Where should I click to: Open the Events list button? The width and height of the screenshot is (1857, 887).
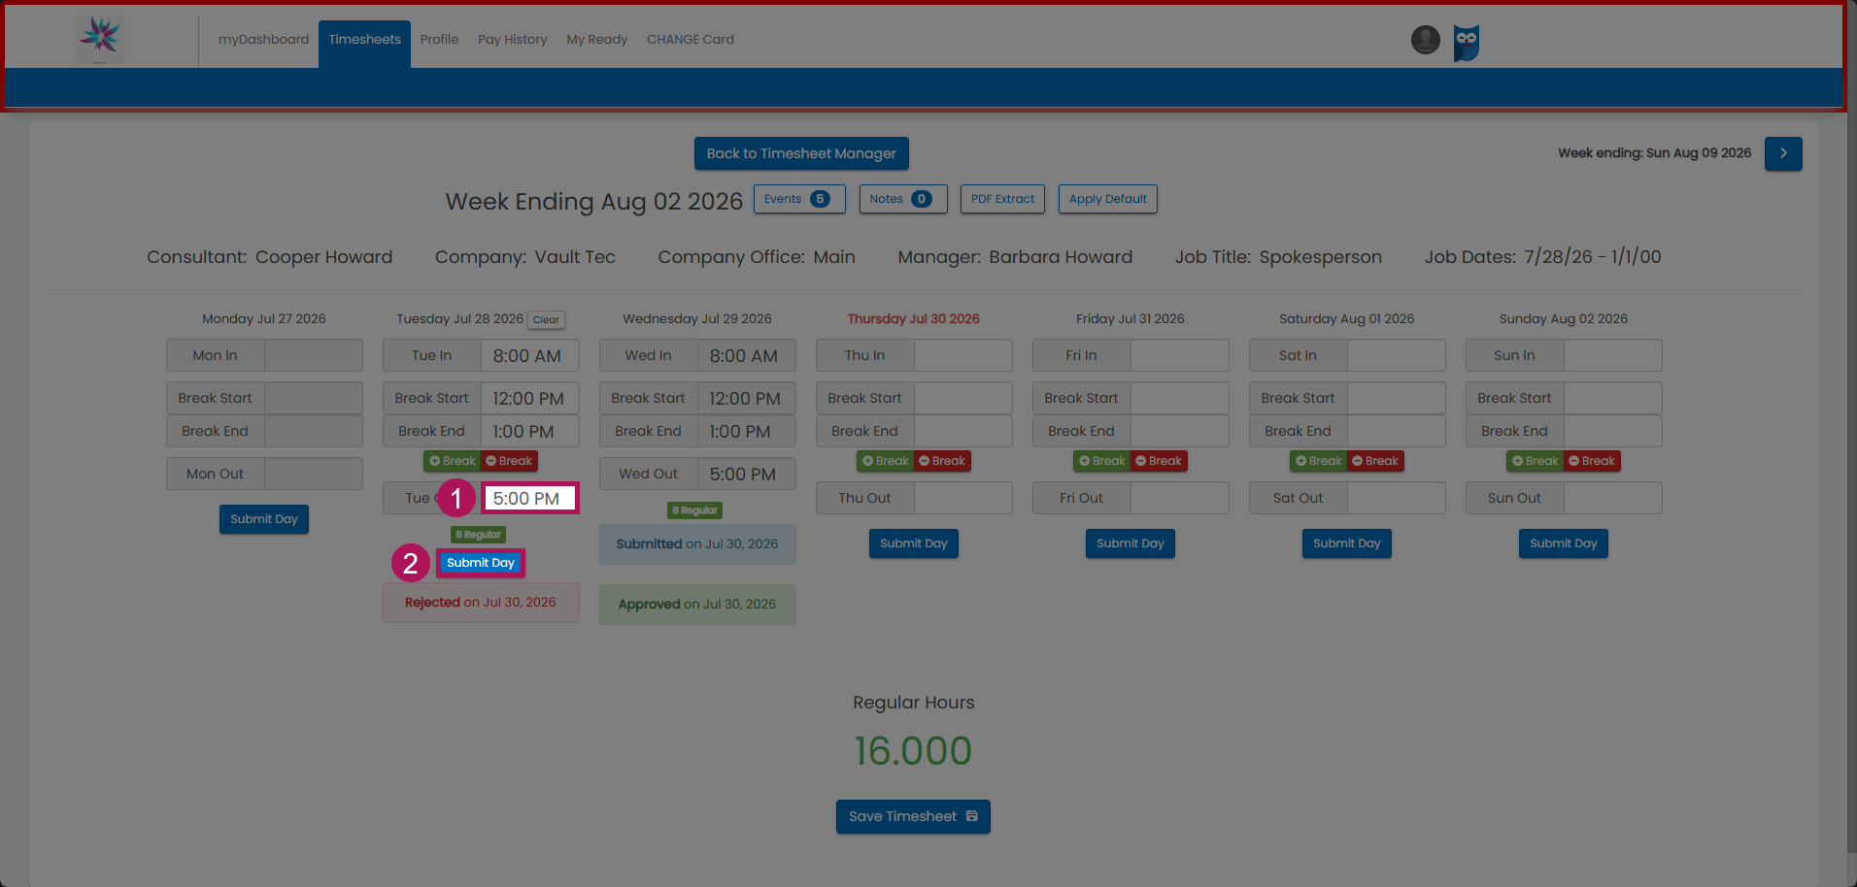(799, 199)
